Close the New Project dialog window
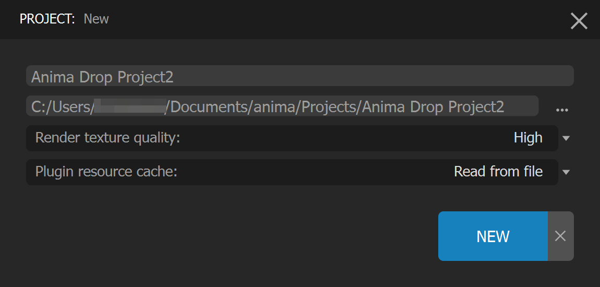Viewport: 600px width, 287px height. click(579, 21)
